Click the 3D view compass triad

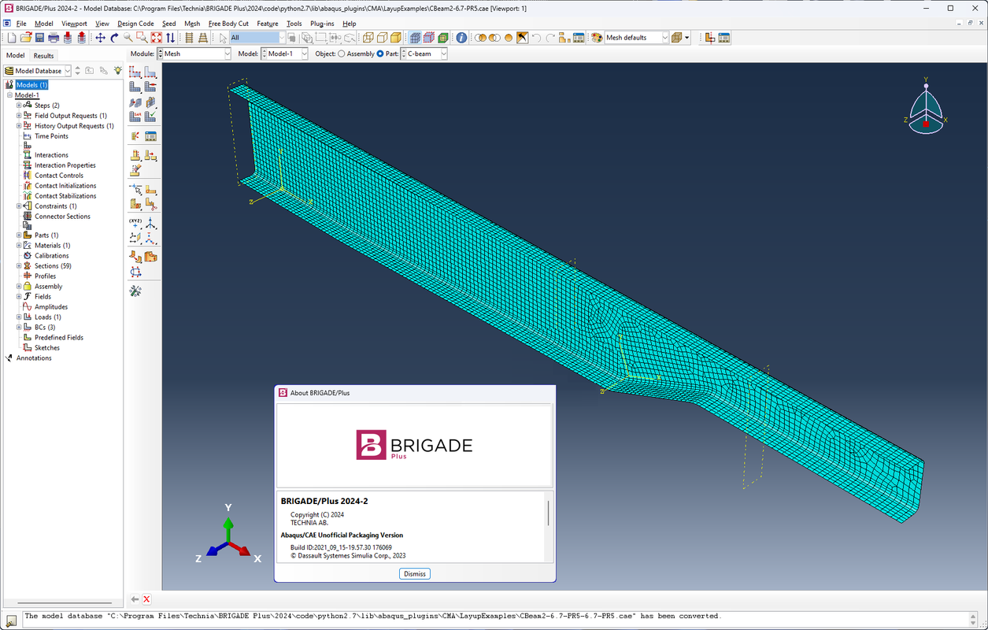[926, 105]
